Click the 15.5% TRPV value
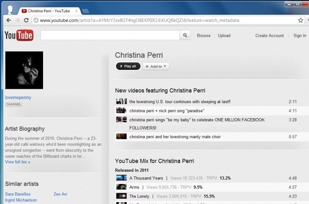 209,197
